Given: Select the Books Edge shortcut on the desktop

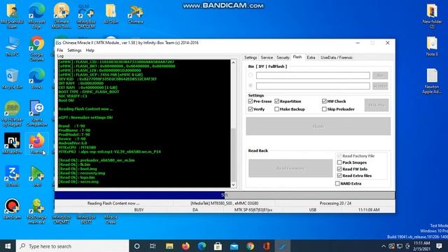Looking at the screenshot, I should click(37, 79).
